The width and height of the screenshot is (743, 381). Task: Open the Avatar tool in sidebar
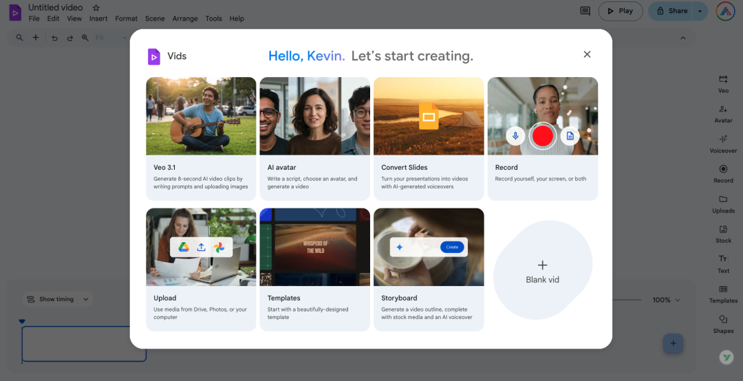(723, 113)
